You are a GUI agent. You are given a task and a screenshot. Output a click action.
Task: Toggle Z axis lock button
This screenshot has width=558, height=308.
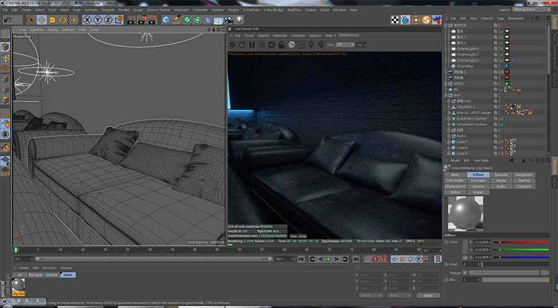tap(108, 20)
